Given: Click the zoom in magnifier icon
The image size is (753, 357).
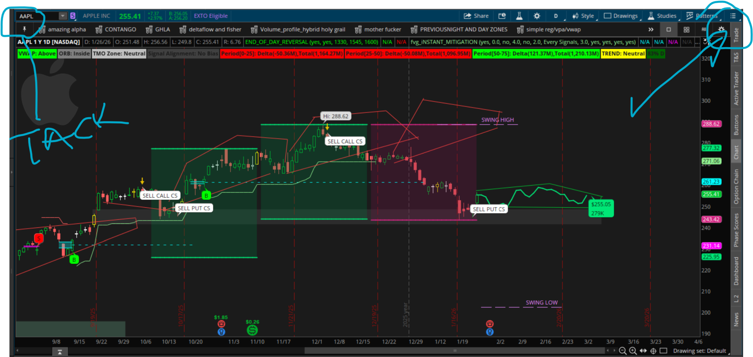Looking at the screenshot, I should coord(633,351).
